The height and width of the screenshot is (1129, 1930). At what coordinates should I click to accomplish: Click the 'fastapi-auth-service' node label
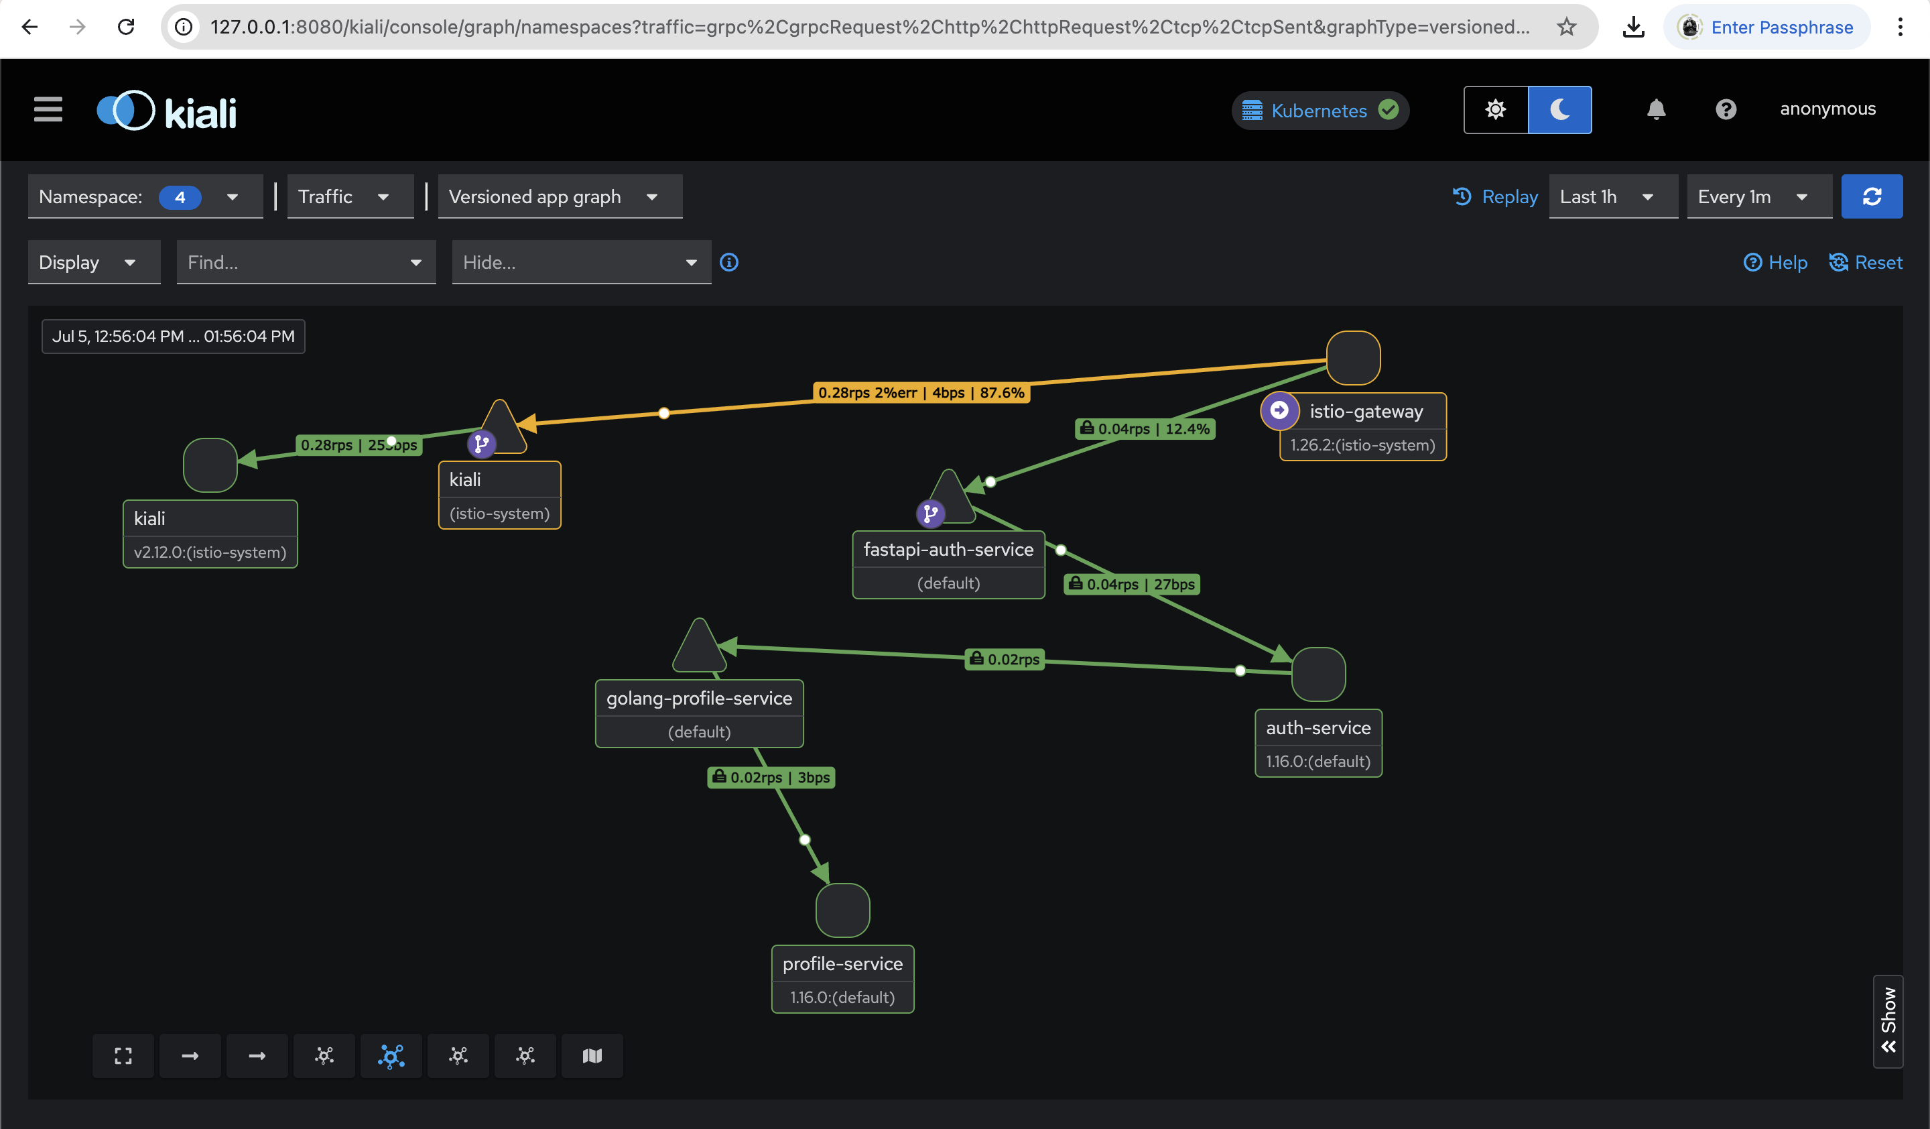click(x=948, y=549)
